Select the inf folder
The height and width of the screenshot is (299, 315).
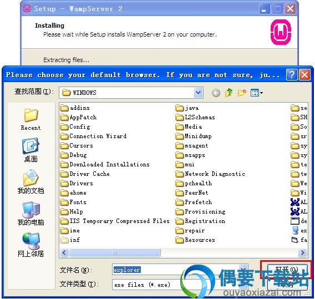pos(70,240)
